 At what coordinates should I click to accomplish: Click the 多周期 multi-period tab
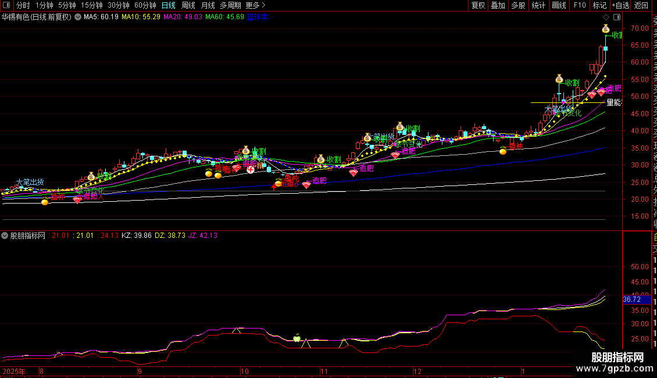230,6
